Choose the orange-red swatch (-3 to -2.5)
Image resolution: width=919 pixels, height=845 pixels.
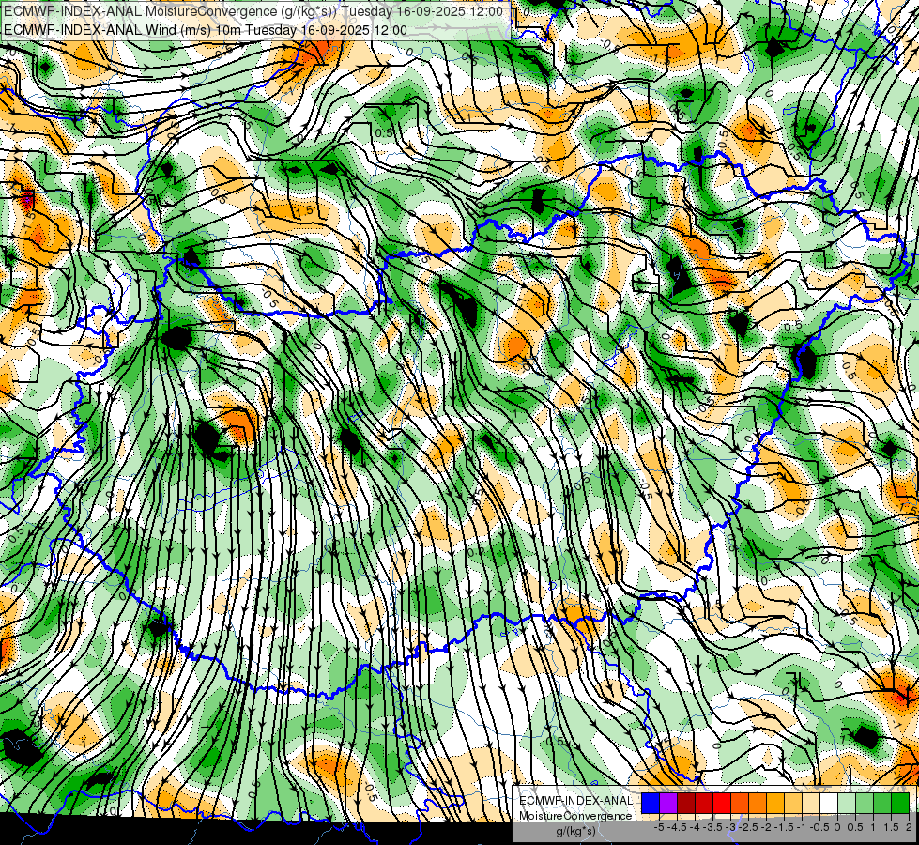coord(740,803)
